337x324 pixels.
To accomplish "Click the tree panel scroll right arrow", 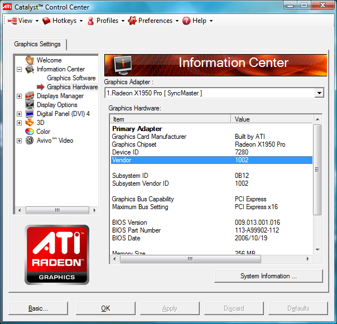I will coord(94,210).
